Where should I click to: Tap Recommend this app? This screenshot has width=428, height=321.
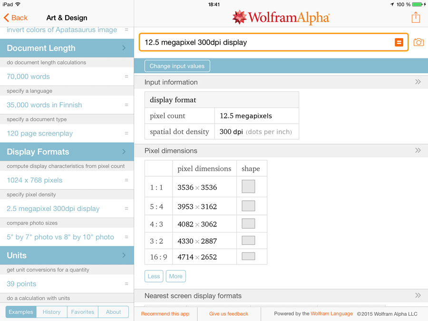click(165, 314)
